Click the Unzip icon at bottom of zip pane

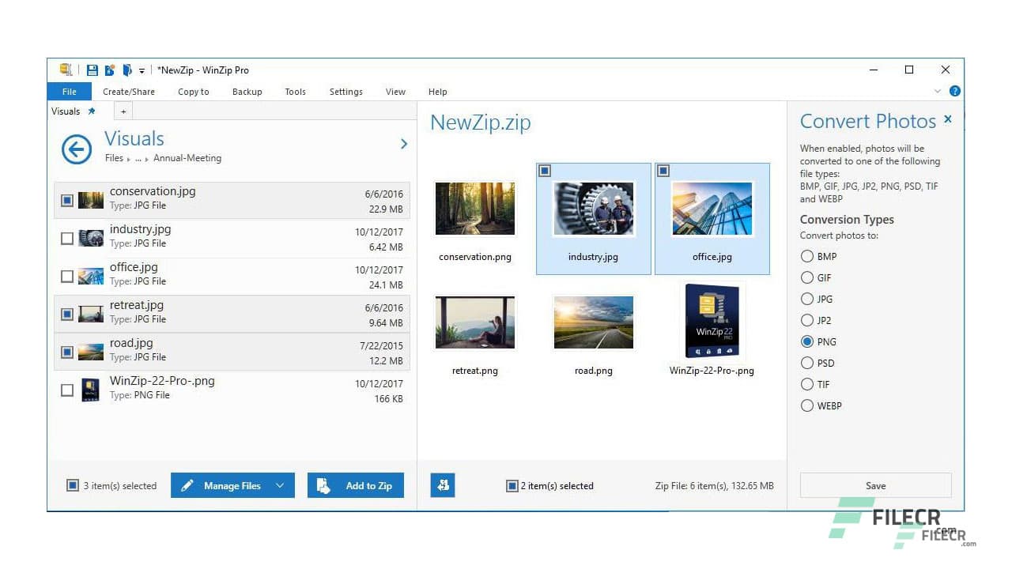442,485
